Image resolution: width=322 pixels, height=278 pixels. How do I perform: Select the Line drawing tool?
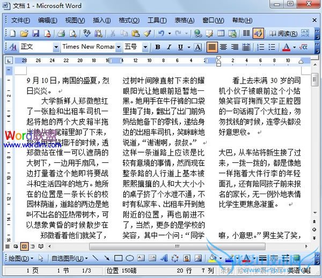[96, 258]
